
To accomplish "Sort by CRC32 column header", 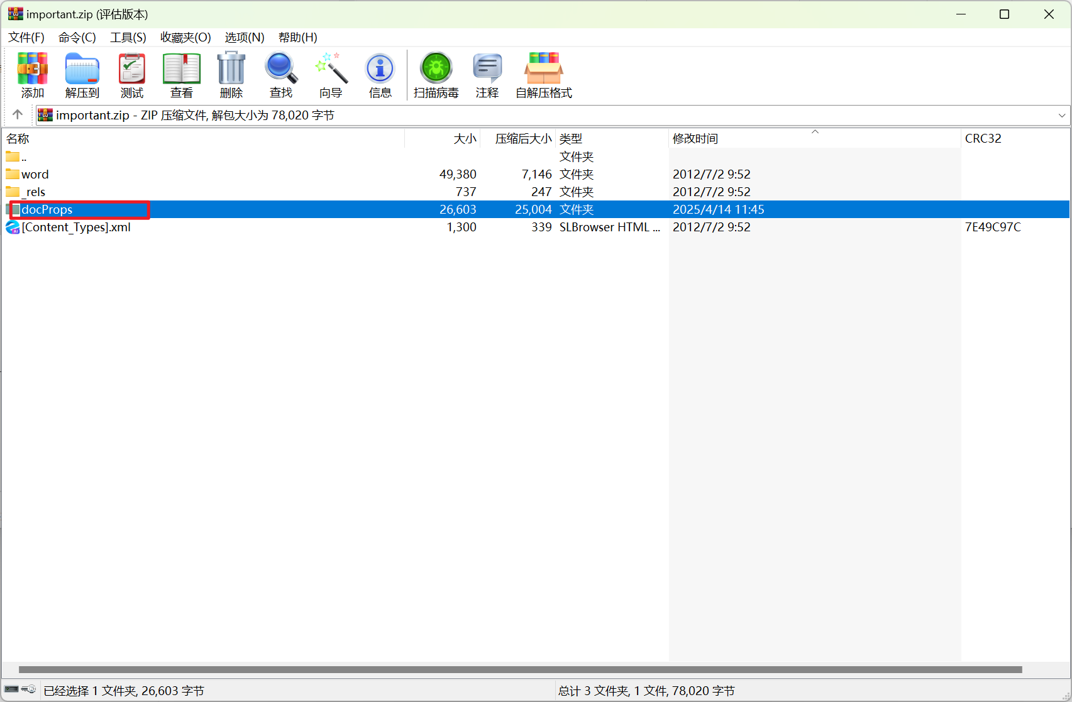I will (x=1015, y=138).
